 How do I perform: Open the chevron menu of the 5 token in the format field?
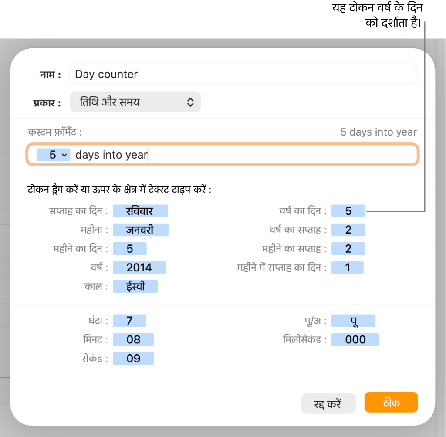(64, 155)
